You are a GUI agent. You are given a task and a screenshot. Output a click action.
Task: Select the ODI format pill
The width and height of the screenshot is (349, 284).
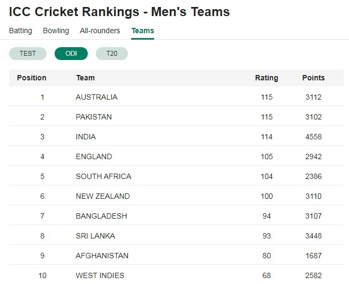71,54
